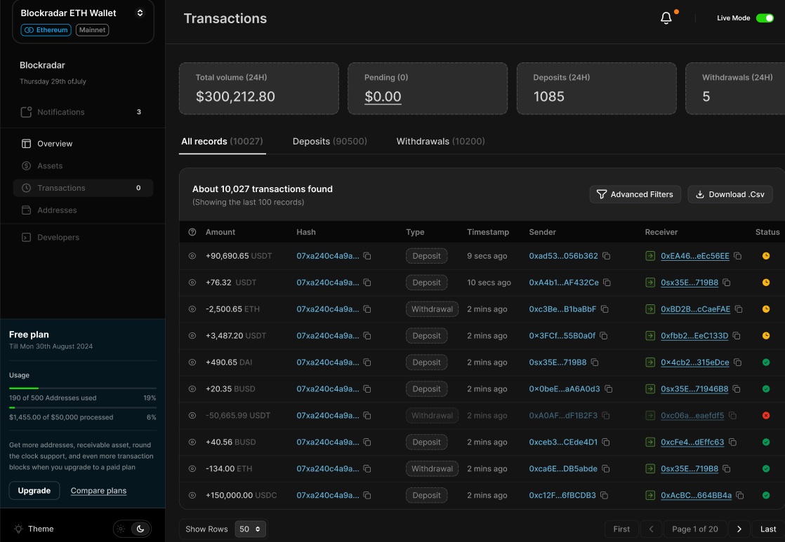Copy receiver address 0xAcBC...664BB4a
785x542 pixels.
[x=740, y=496]
